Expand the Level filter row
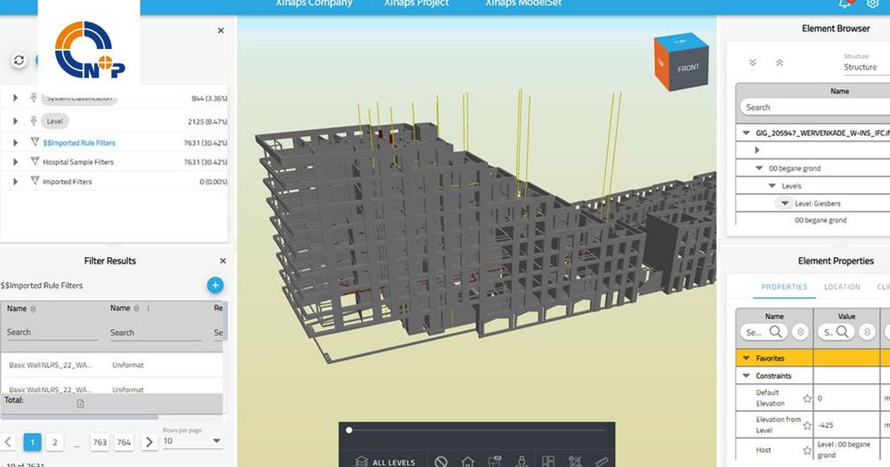Viewport: 890px width, 467px height. point(15,121)
